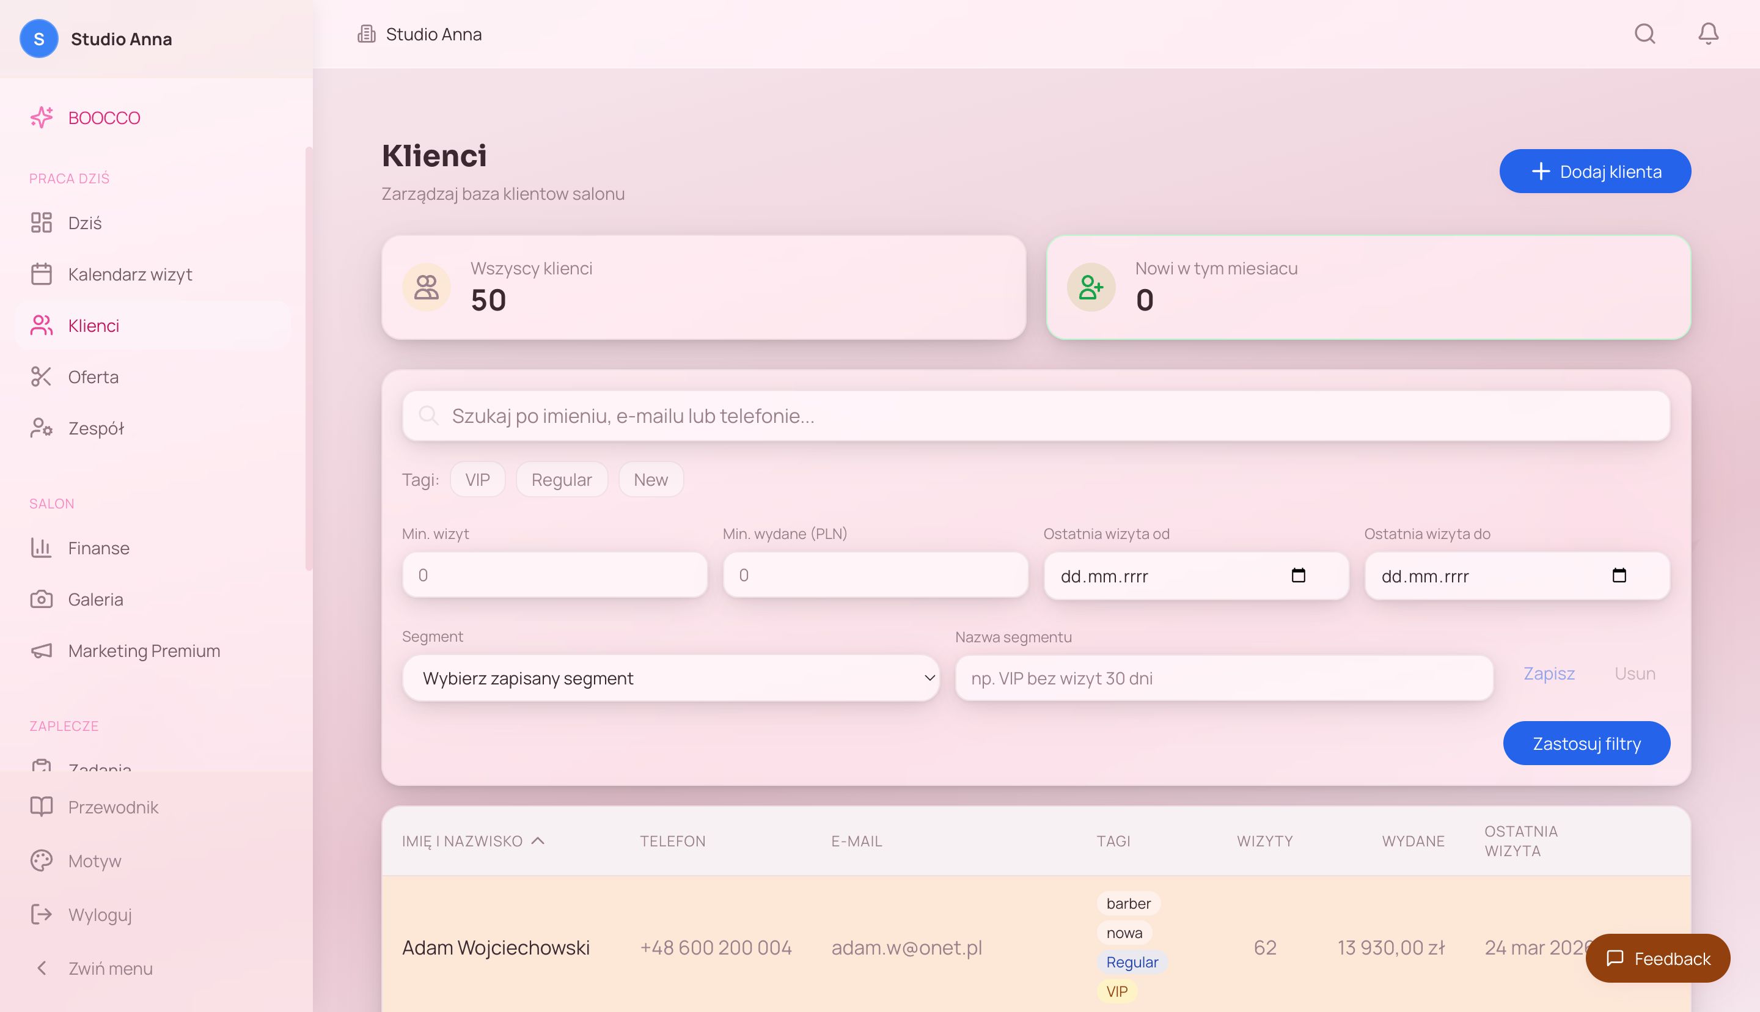Click phone +48 600 200 004
Image resolution: width=1760 pixels, height=1012 pixels.
(x=716, y=947)
